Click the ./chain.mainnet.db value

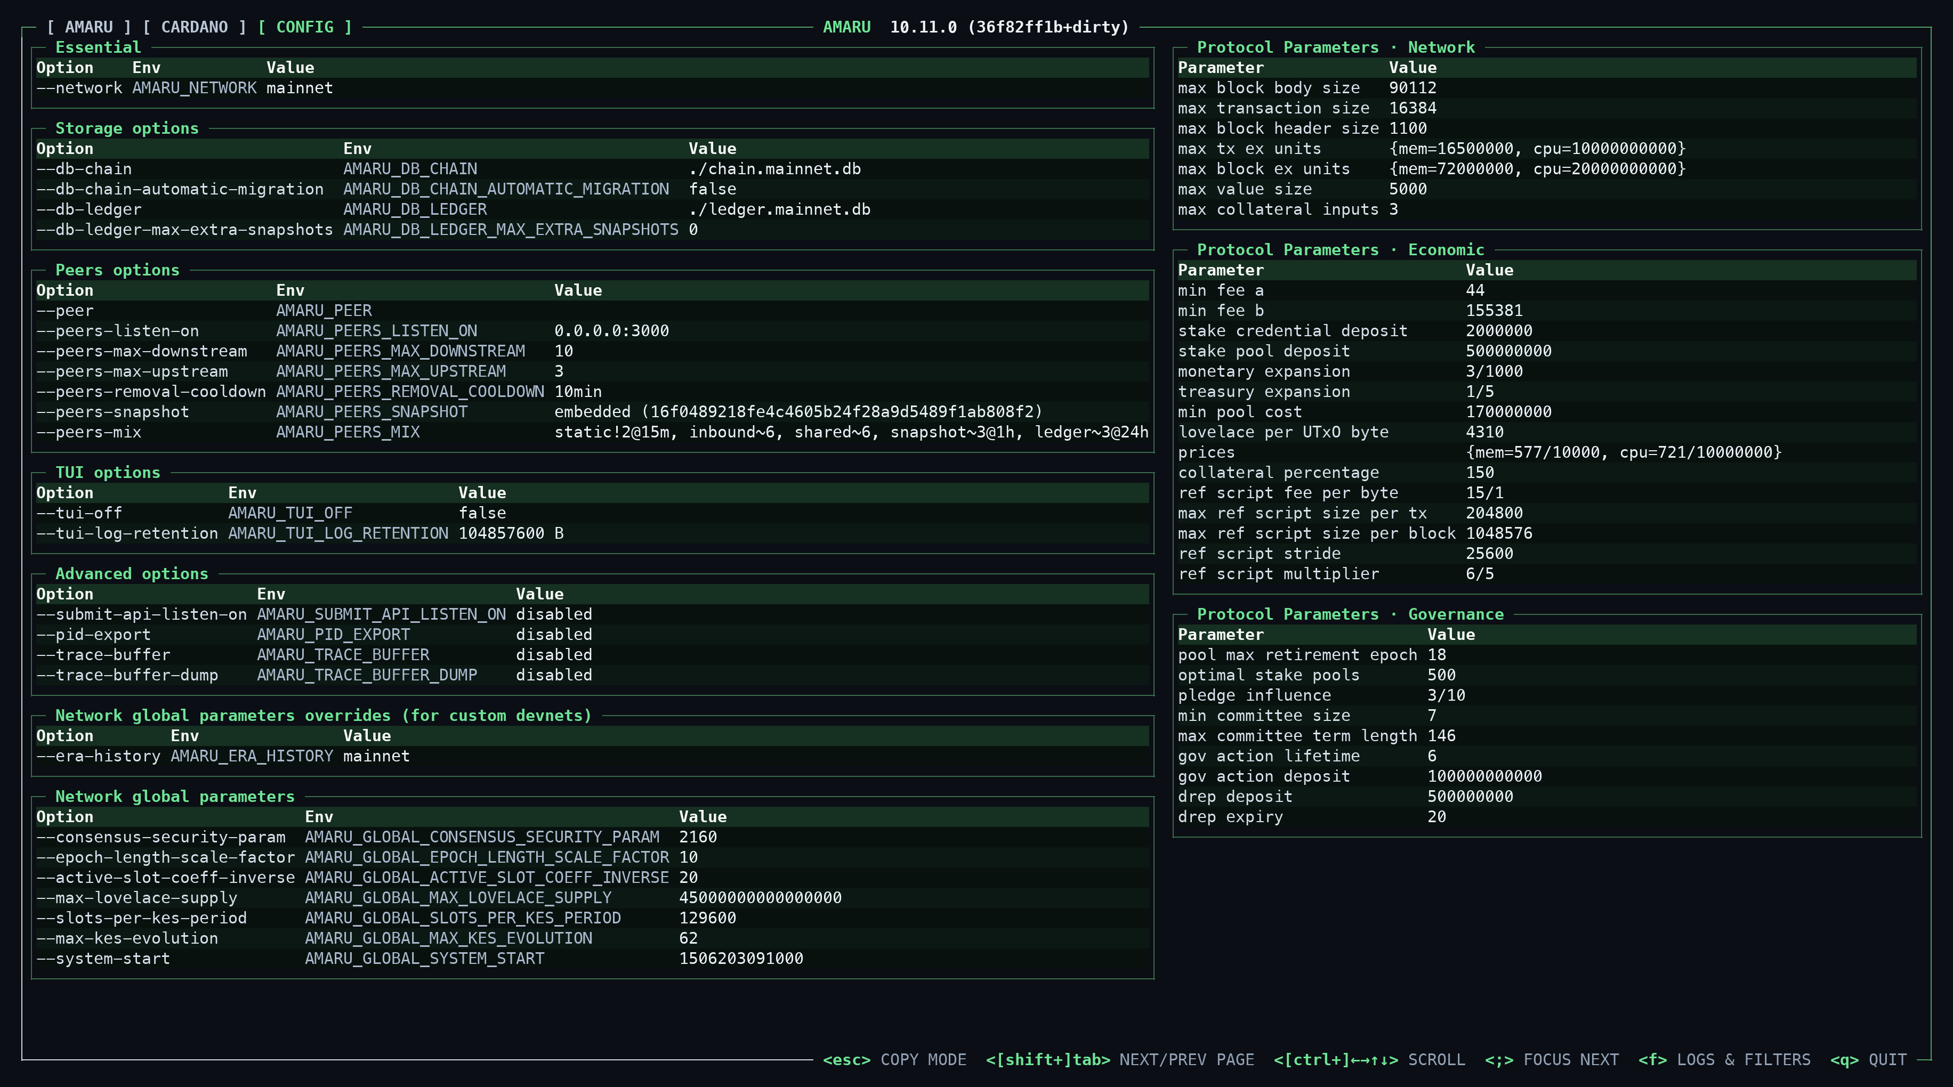click(775, 169)
